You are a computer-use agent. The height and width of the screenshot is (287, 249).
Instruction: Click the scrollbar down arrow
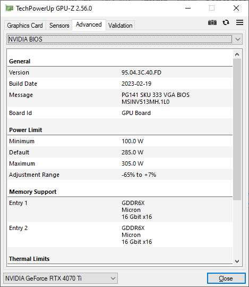(237, 261)
